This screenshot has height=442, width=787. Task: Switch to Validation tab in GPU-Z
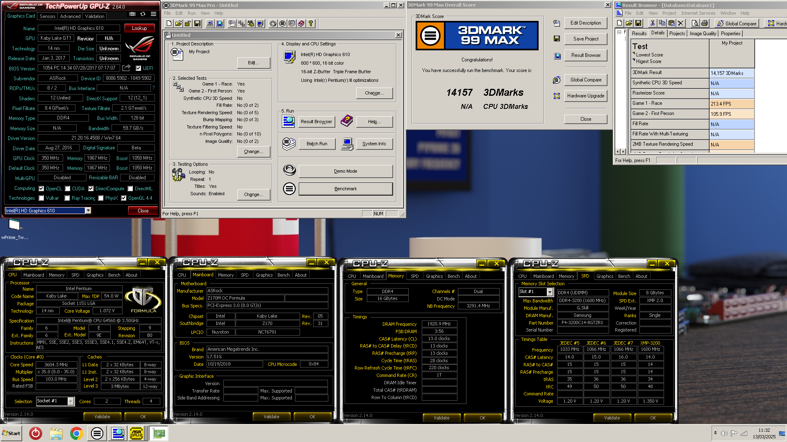pyautogui.click(x=95, y=16)
